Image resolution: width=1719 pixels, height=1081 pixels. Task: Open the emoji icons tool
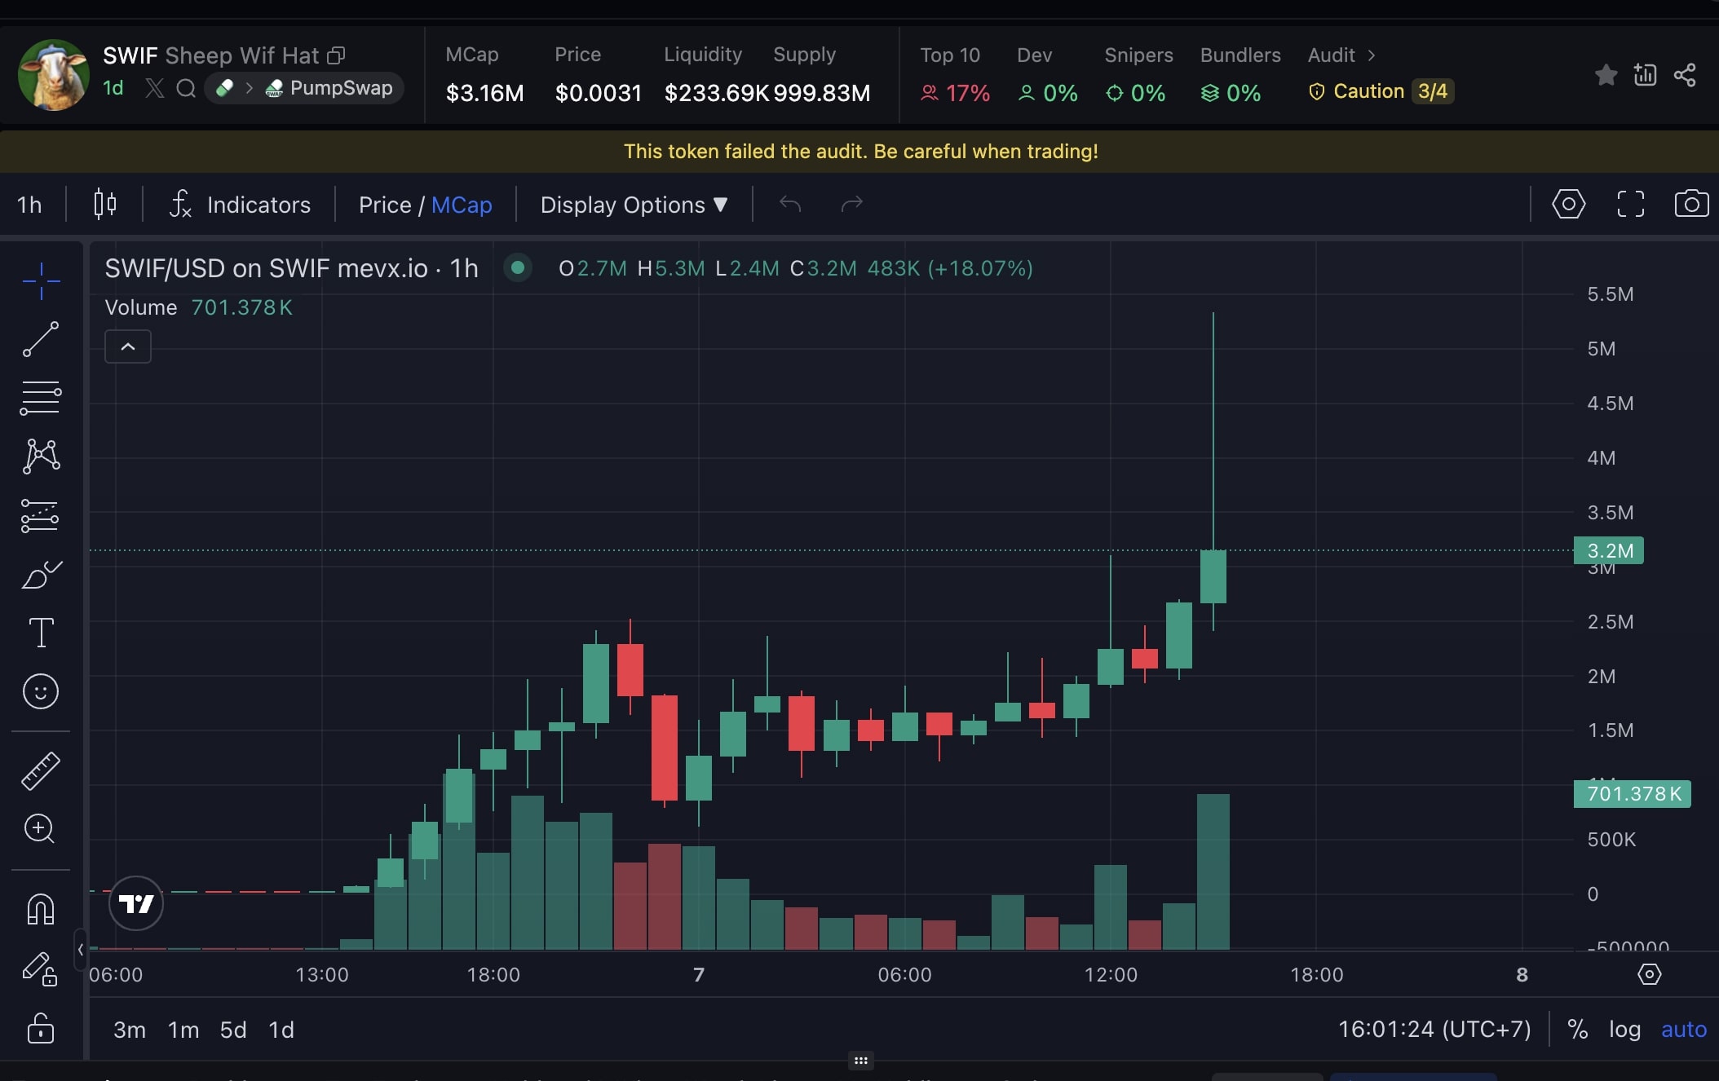pos(41,691)
